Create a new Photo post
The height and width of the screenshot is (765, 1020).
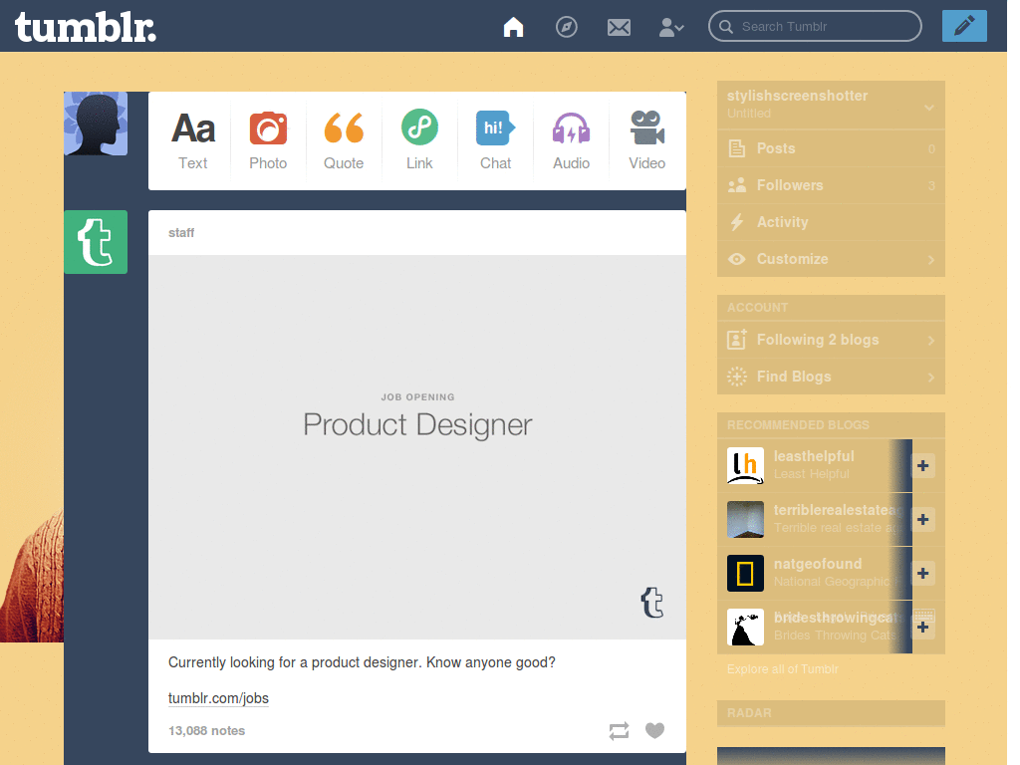coord(268,140)
